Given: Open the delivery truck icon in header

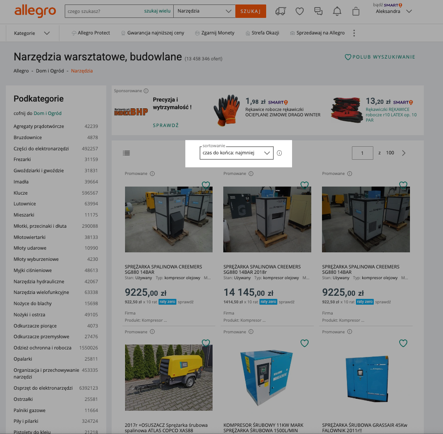Looking at the screenshot, I should (280, 11).
